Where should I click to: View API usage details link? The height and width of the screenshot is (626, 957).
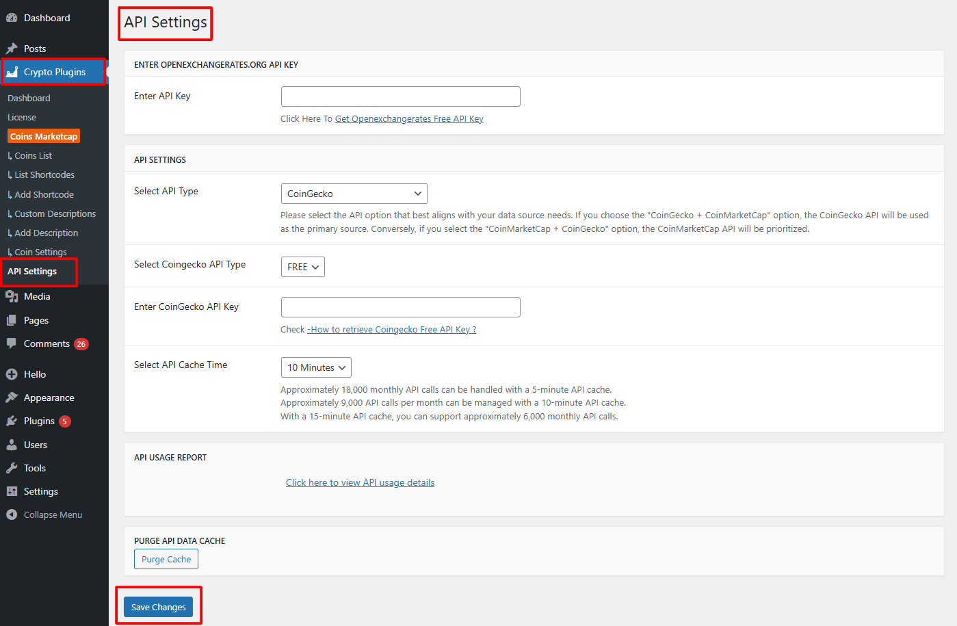pos(360,482)
